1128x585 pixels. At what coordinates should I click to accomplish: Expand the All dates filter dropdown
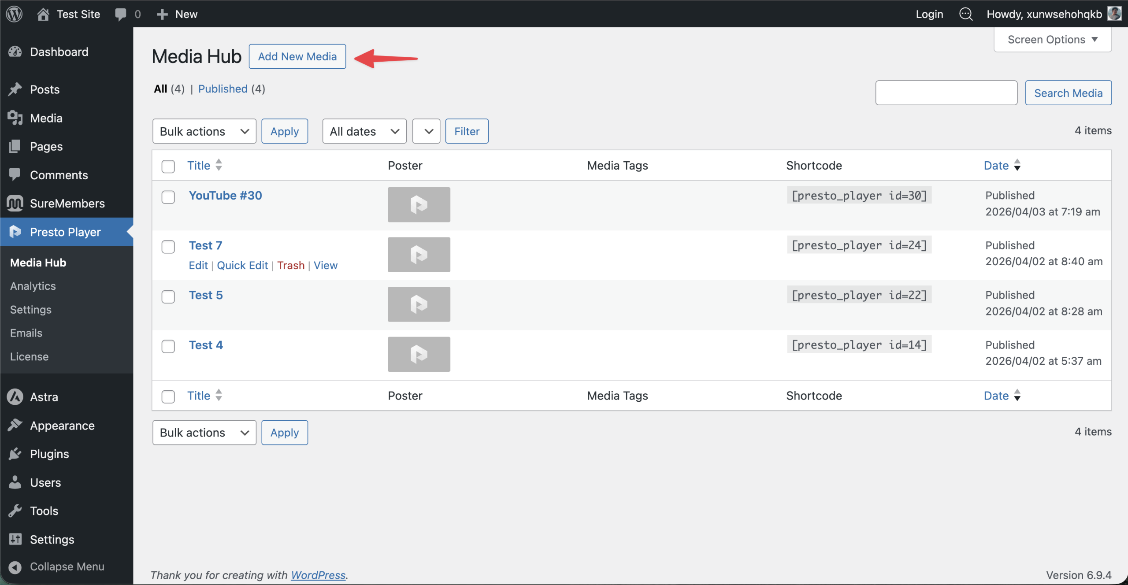click(x=364, y=131)
